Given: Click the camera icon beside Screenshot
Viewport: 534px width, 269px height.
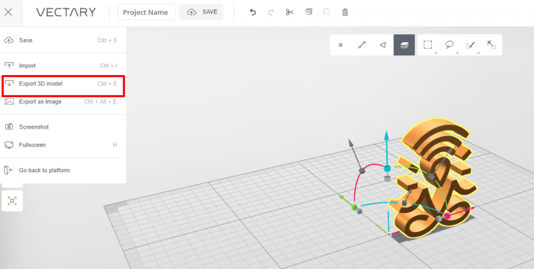Looking at the screenshot, I should pyautogui.click(x=9, y=127).
